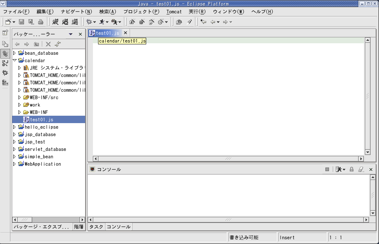Open the New wizard dropdown arrow

pyautogui.click(x=14, y=22)
